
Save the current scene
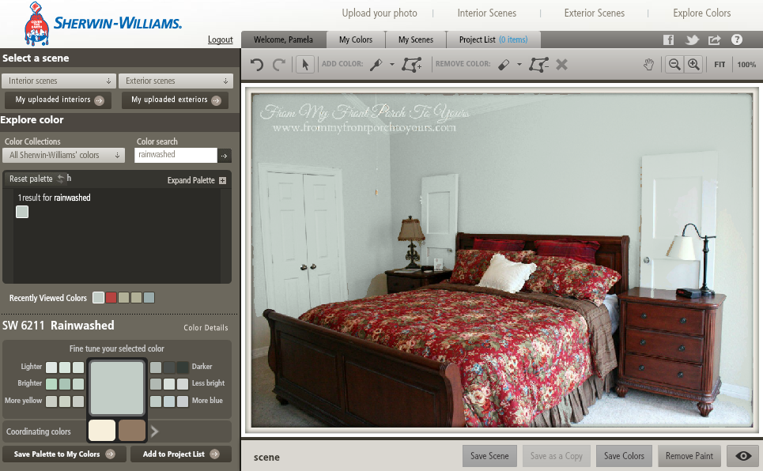[489, 456]
